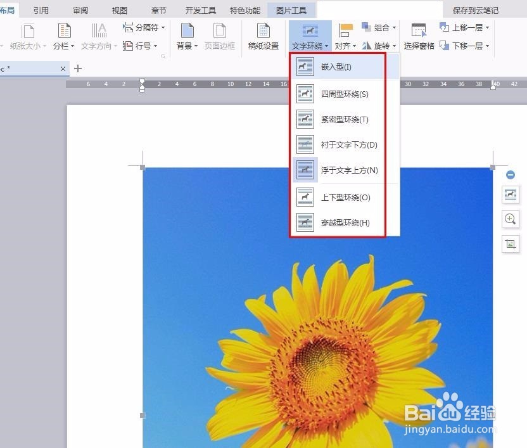Click the rotate (旋转) icon
This screenshot has width=527, height=448.
pos(367,46)
